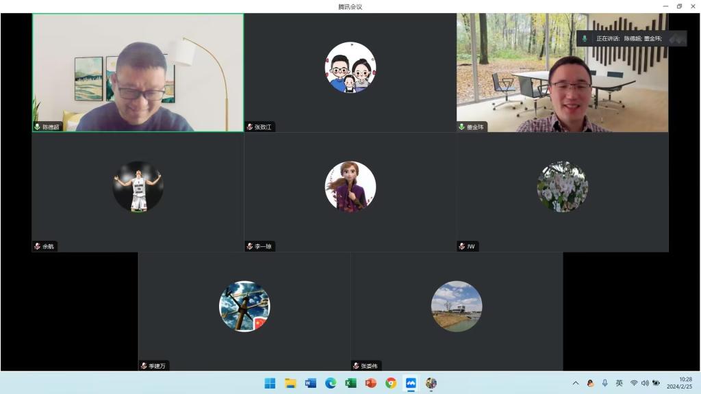Click muted mic icon beside 张致江
Image resolution: width=701 pixels, height=394 pixels.
[250, 127]
